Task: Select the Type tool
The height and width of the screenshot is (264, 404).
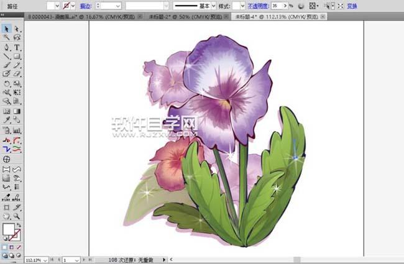Action: (17, 47)
